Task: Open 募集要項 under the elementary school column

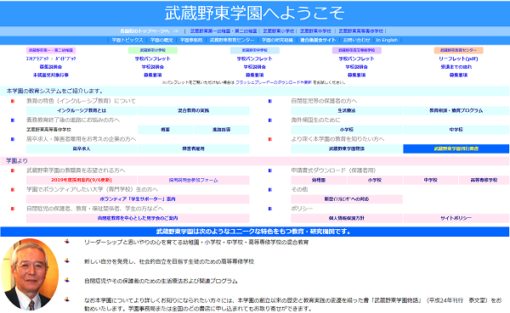Action: [x=153, y=75]
